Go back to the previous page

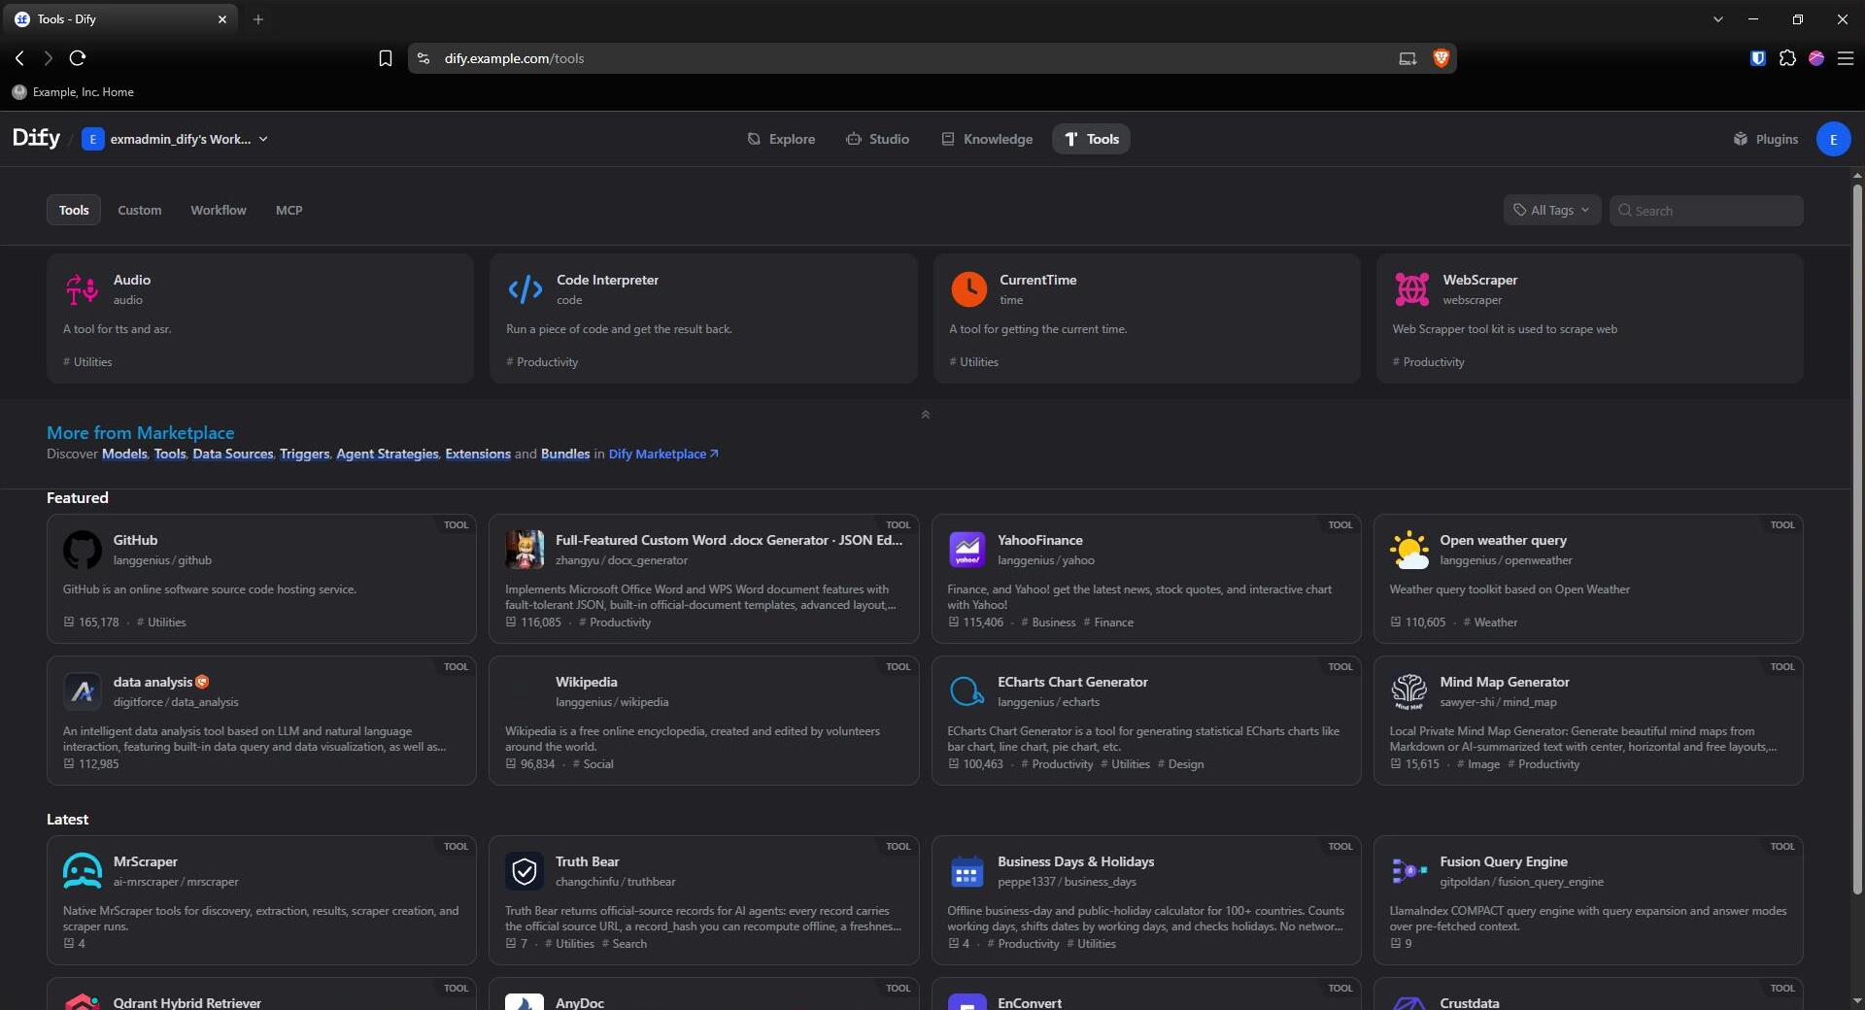(x=19, y=58)
